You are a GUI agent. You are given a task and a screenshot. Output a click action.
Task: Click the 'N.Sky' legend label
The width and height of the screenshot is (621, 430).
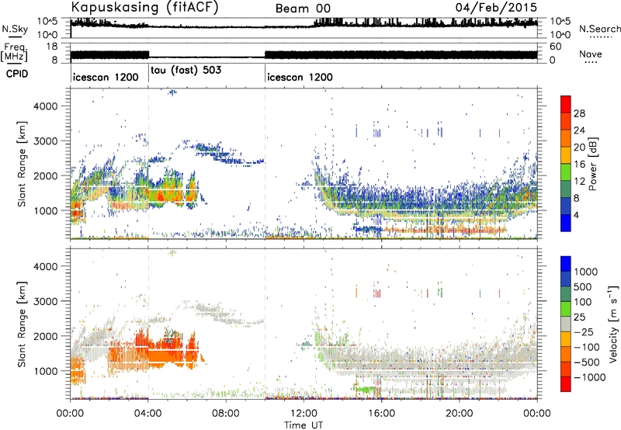pyautogui.click(x=15, y=29)
